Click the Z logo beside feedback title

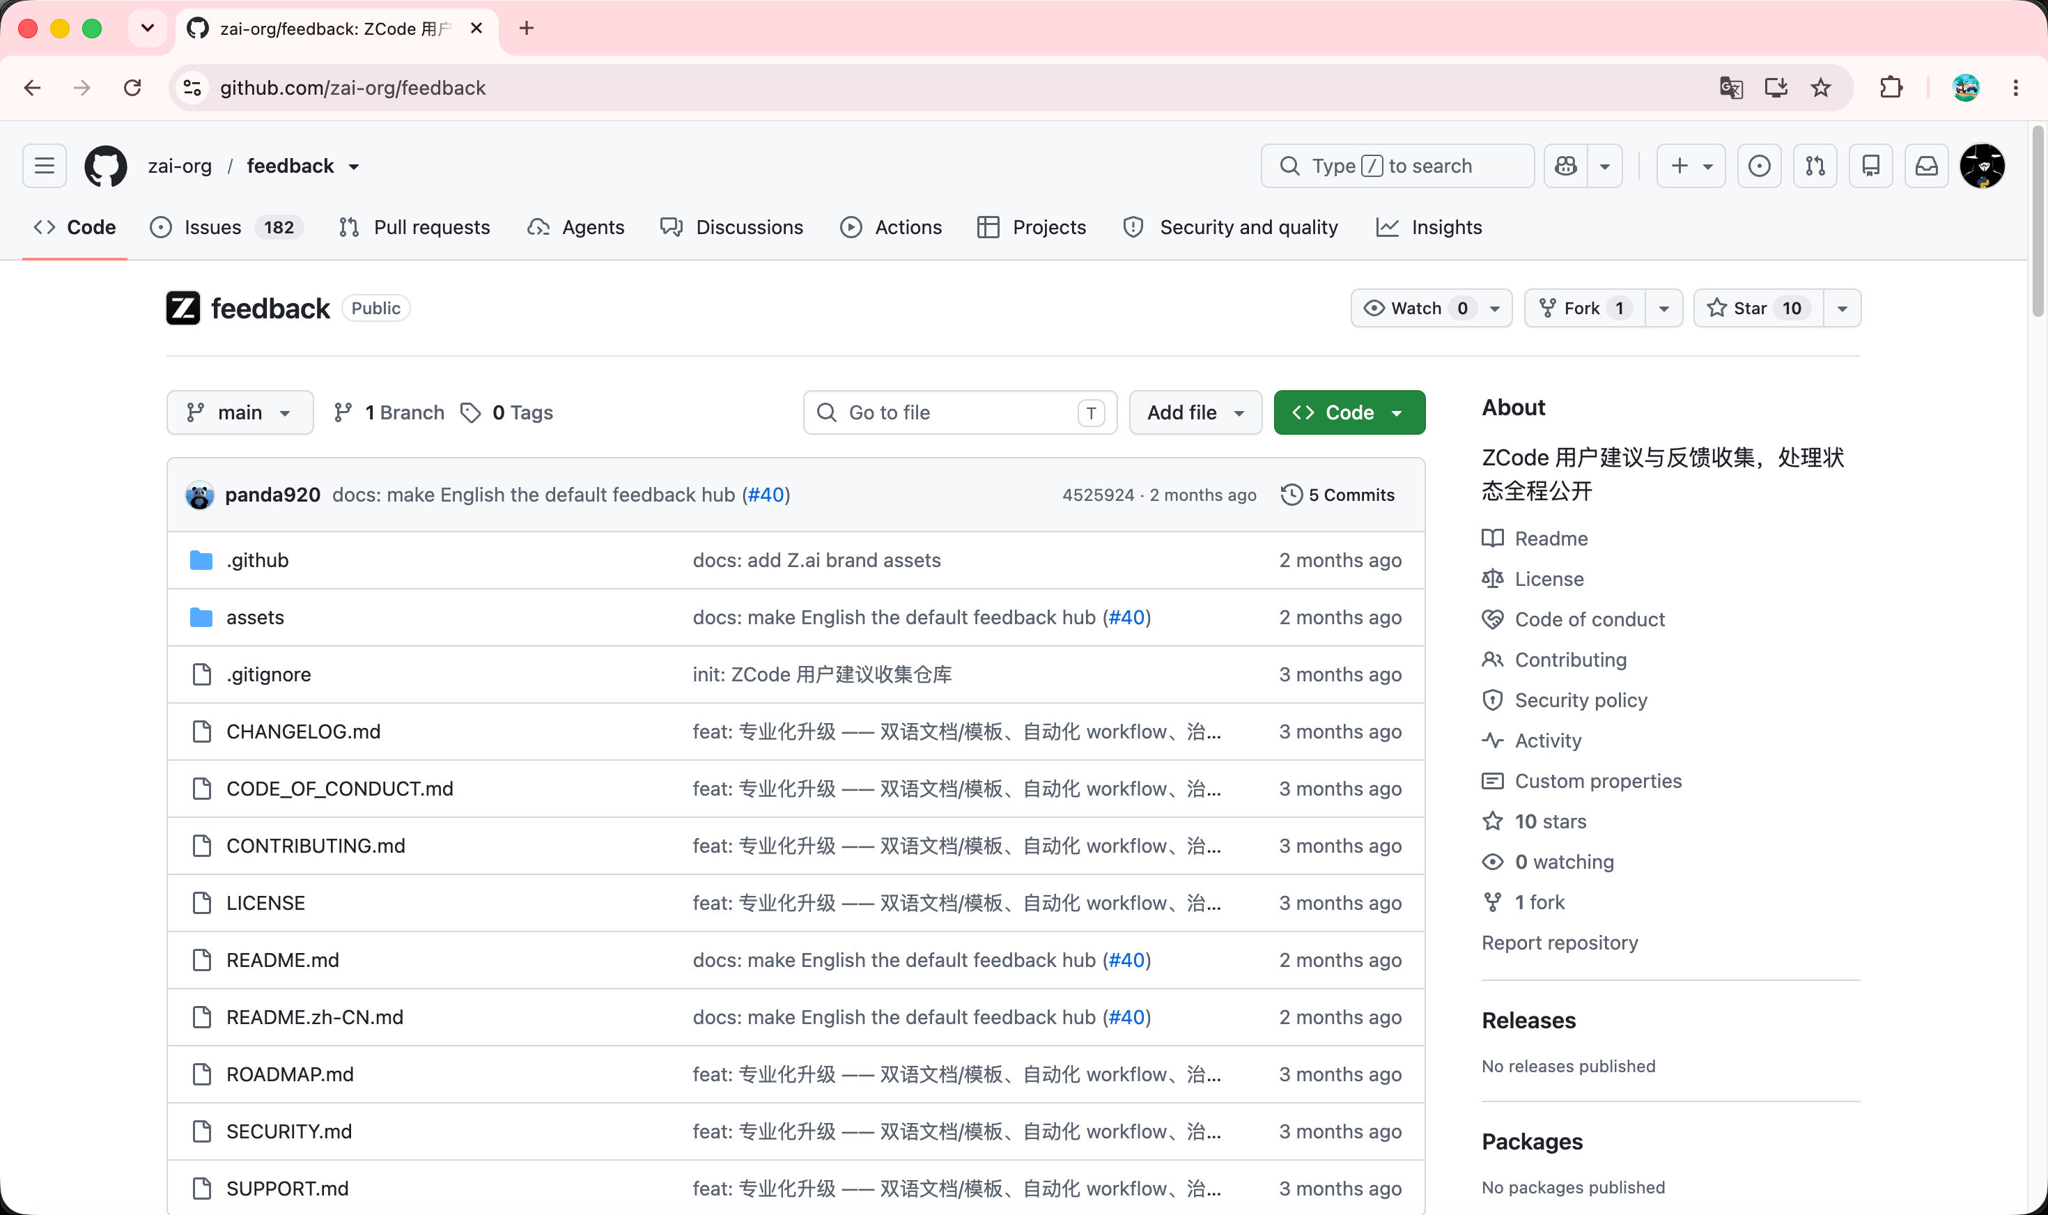pos(183,309)
